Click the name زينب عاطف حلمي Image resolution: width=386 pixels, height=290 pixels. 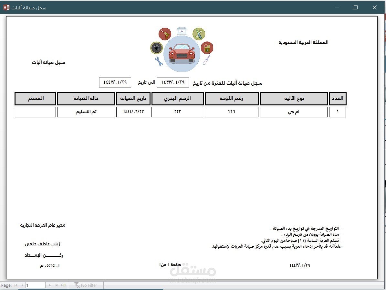point(42,244)
